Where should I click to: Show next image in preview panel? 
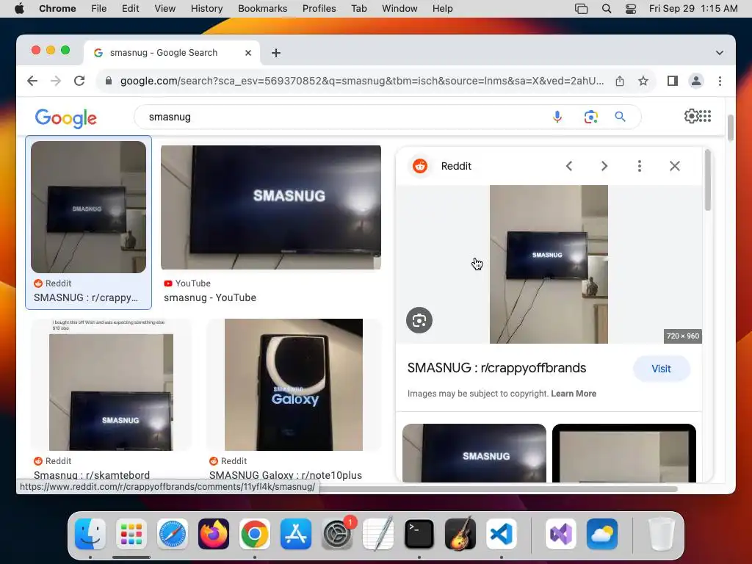point(604,166)
